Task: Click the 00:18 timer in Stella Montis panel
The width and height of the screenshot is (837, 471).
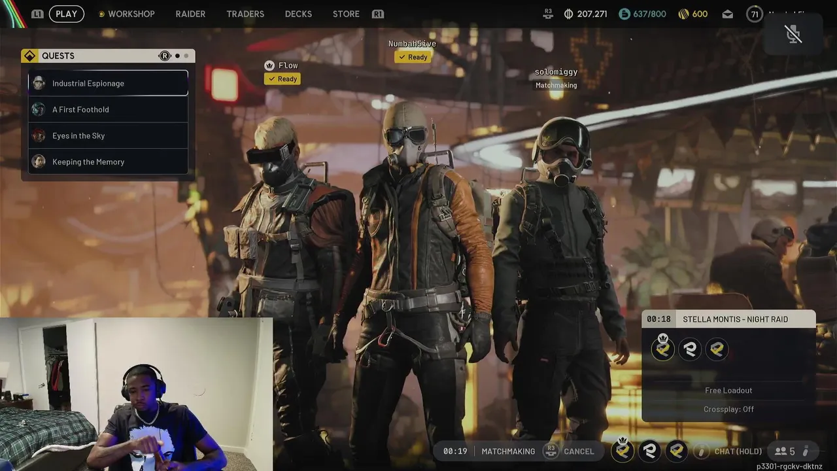Action: pyautogui.click(x=658, y=319)
